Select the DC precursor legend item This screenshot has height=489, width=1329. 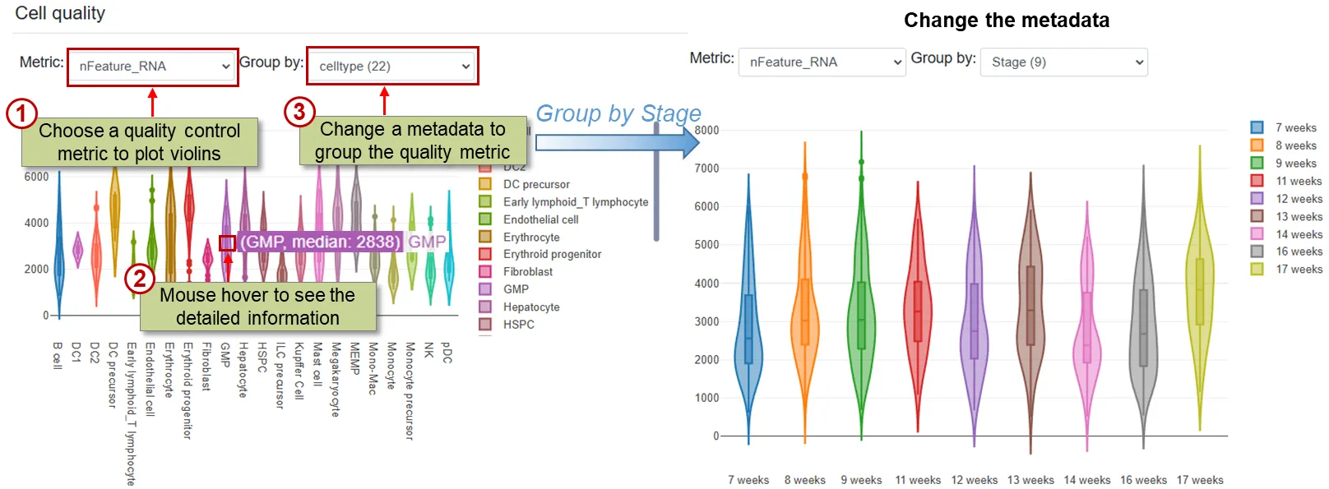click(x=535, y=184)
